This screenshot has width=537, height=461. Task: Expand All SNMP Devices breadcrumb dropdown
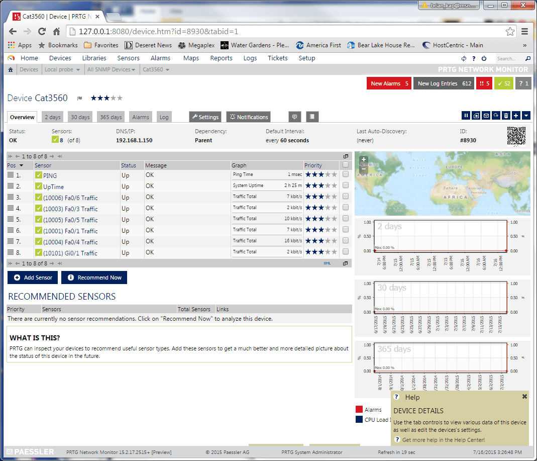[x=133, y=70]
